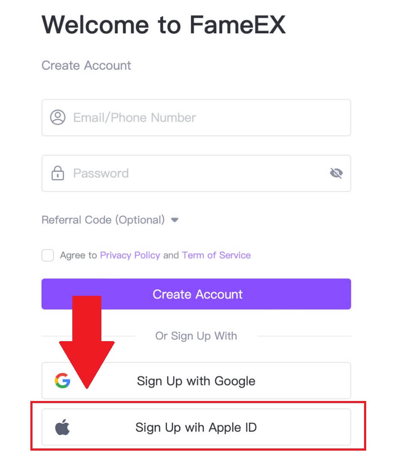Click the Apple icon on the highlighted button
400x451 pixels.
tap(63, 426)
